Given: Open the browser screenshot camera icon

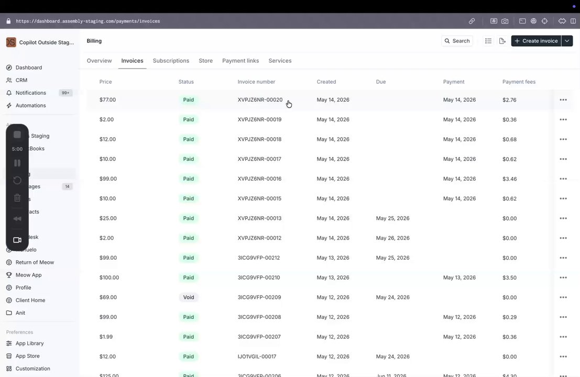Looking at the screenshot, I should (x=505, y=21).
